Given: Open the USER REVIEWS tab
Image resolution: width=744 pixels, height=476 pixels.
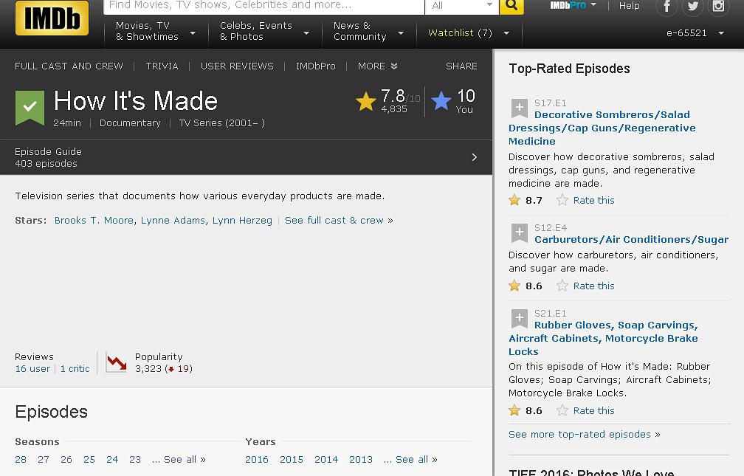Looking at the screenshot, I should 237,66.
